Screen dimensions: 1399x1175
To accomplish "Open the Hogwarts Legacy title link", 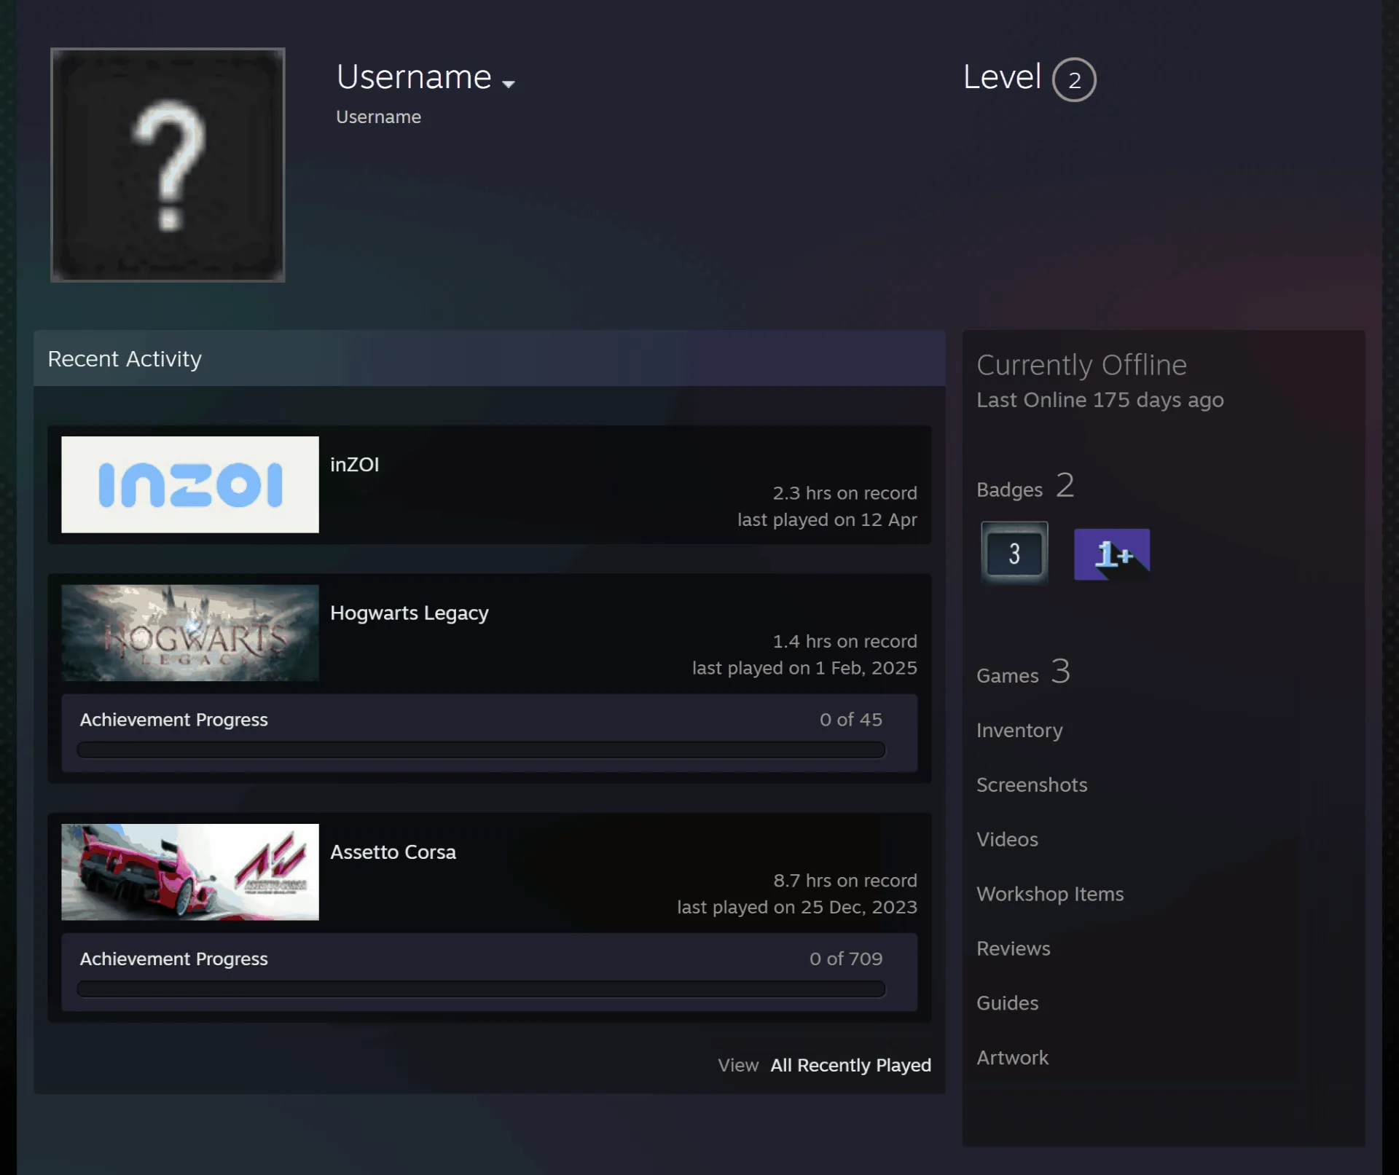I will pyautogui.click(x=409, y=613).
